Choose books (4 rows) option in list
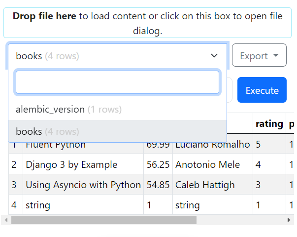Image resolution: width=297 pixels, height=237 pixels. (x=117, y=131)
